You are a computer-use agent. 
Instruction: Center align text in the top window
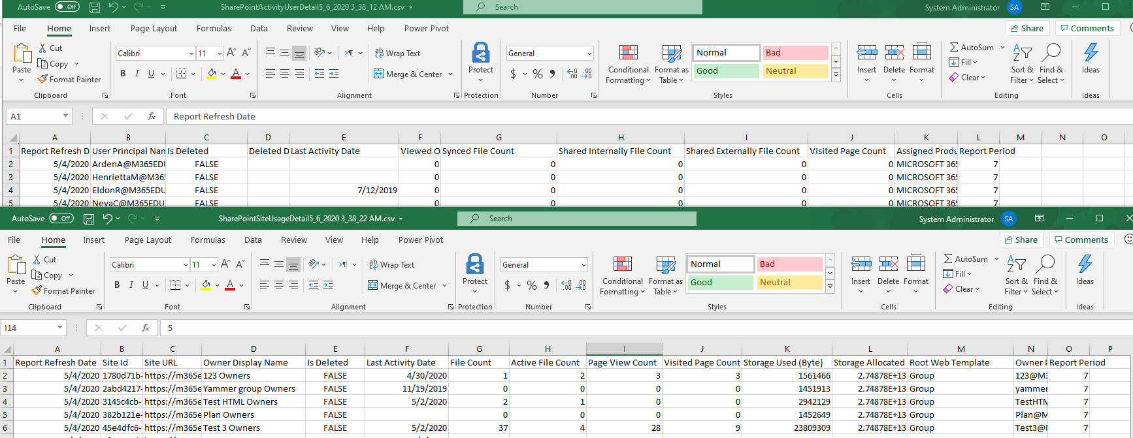[285, 74]
